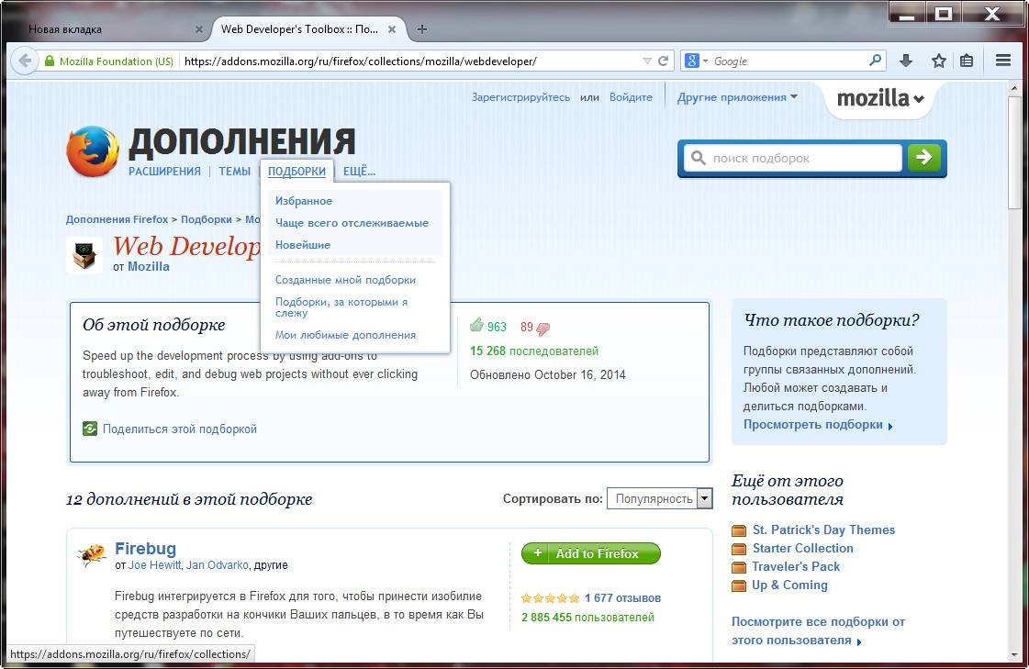Open 'Starter Collection' link
The width and height of the screenshot is (1029, 669).
[x=802, y=548]
